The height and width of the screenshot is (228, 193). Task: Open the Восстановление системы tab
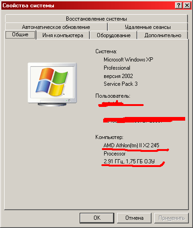click(96, 19)
